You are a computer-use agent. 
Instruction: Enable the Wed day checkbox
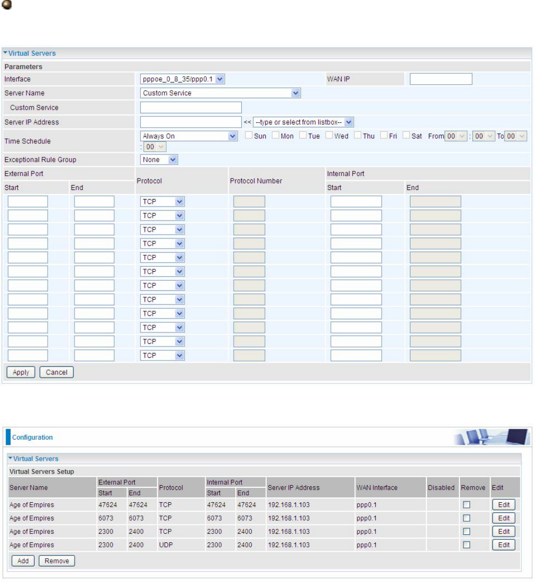(x=329, y=135)
